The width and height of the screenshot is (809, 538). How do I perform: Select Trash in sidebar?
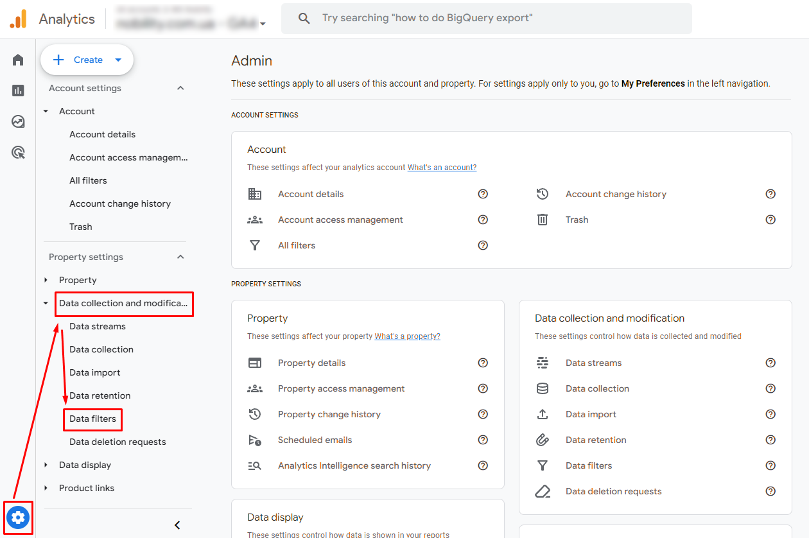(81, 227)
